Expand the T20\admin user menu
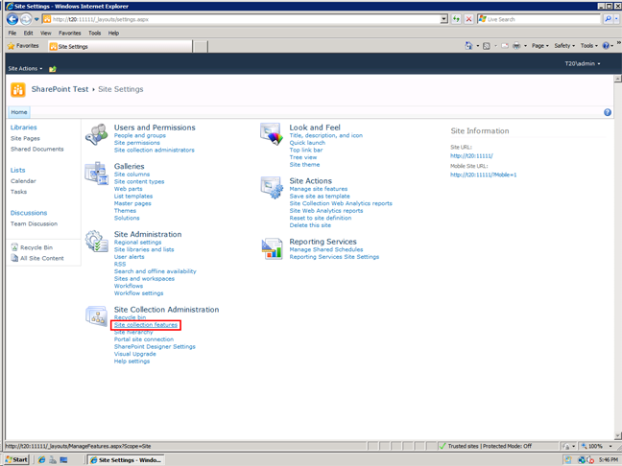The image size is (622, 466). [x=583, y=63]
